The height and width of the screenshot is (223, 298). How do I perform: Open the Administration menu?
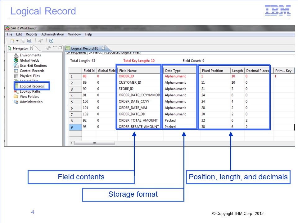pos(53,34)
